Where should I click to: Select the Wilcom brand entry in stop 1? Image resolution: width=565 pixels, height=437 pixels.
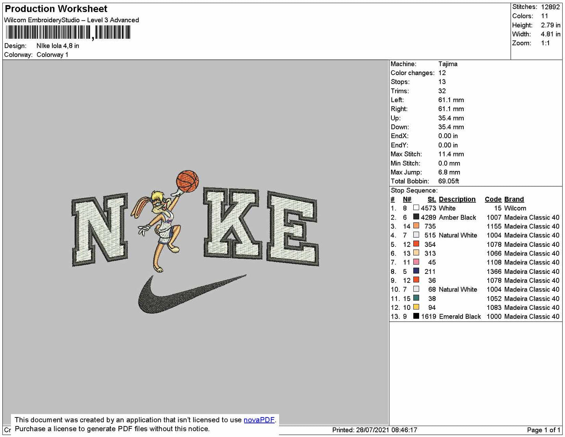click(x=515, y=208)
